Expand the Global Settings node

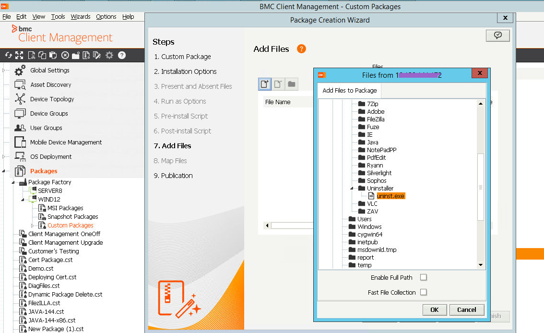[x=4, y=71]
